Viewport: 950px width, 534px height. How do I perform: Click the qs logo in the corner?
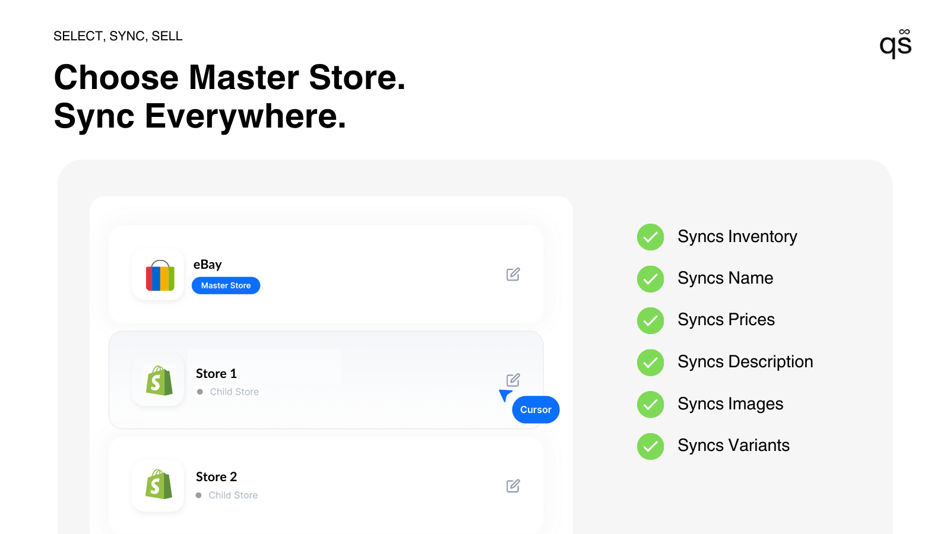click(896, 43)
